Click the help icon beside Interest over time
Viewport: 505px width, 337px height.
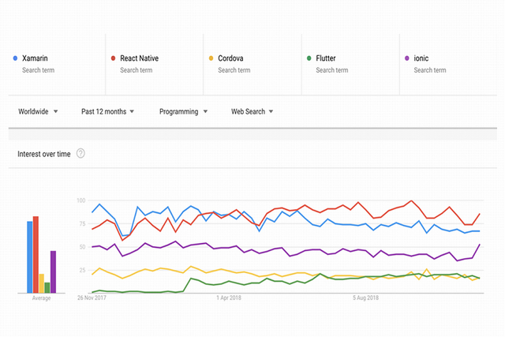(x=80, y=153)
